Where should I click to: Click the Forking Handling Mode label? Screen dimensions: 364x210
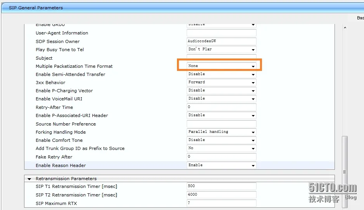click(61, 132)
